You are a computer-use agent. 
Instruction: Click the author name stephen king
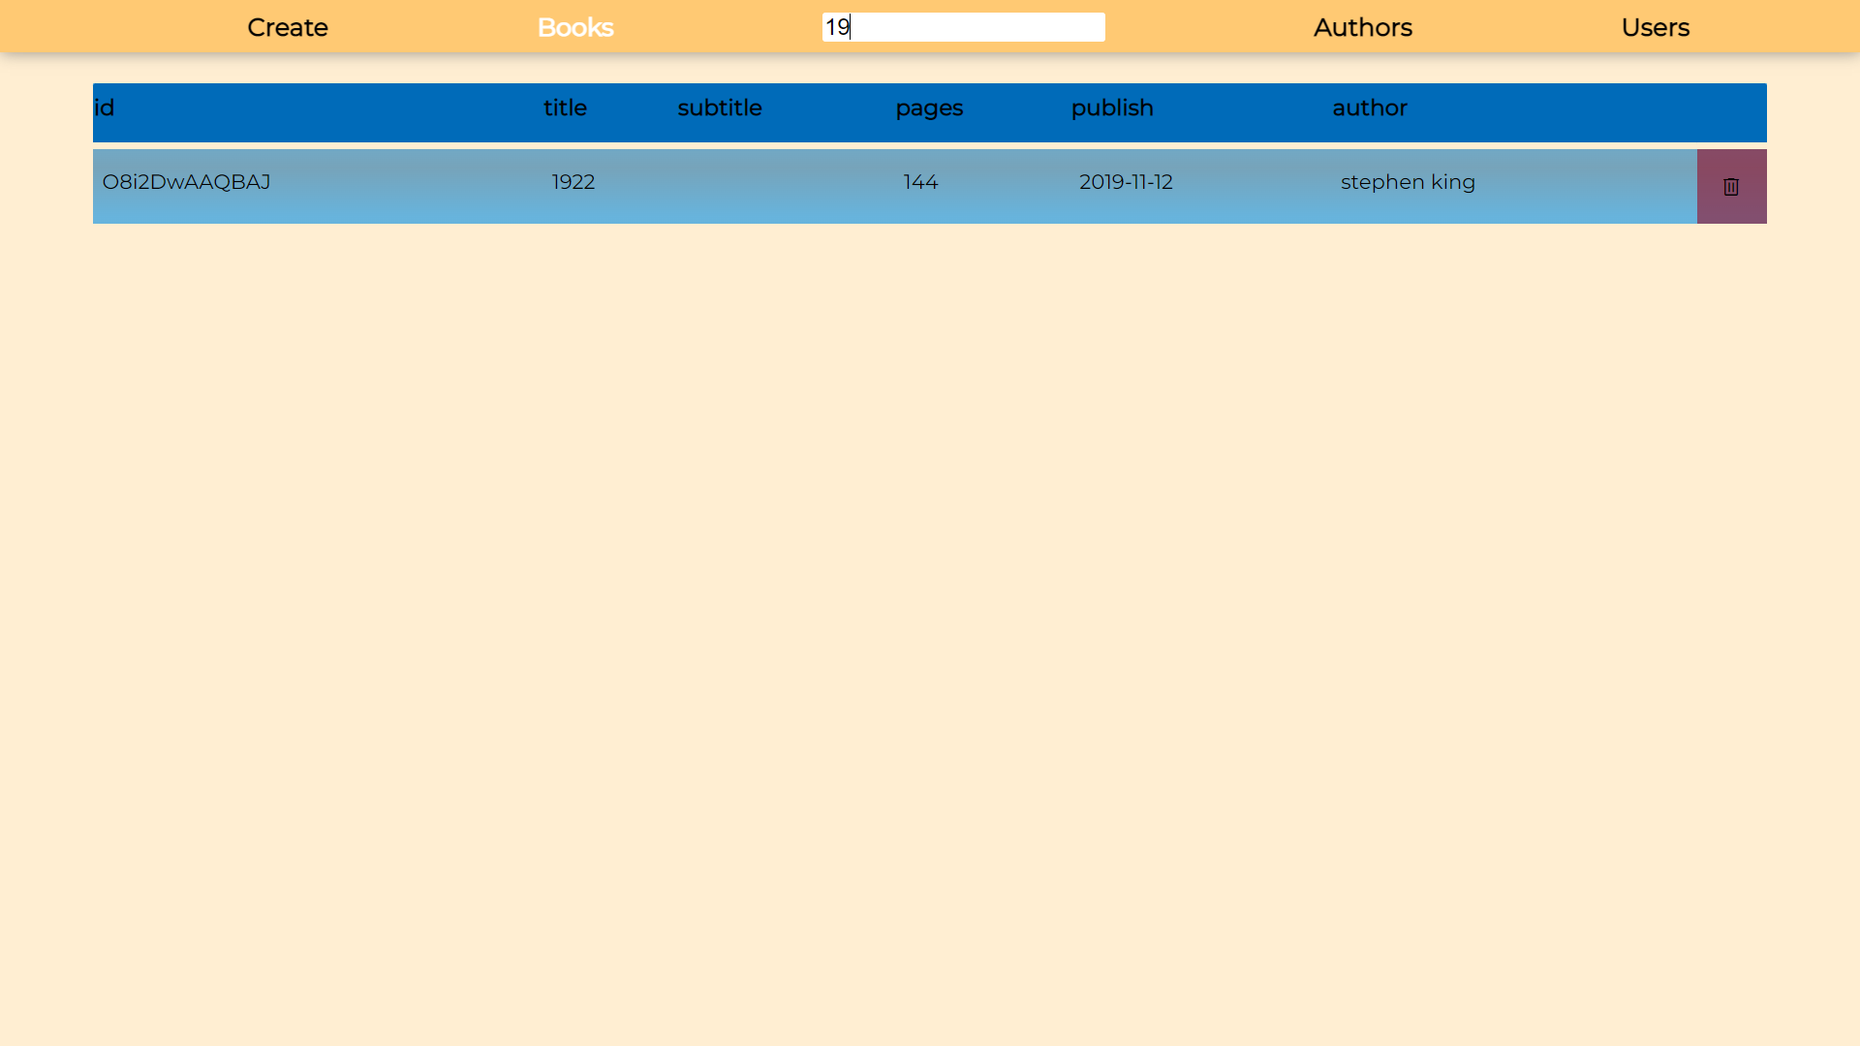coord(1407,182)
